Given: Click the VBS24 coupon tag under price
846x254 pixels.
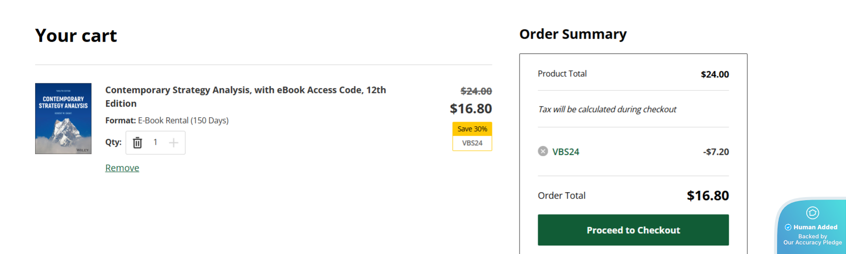Looking at the screenshot, I should (472, 143).
